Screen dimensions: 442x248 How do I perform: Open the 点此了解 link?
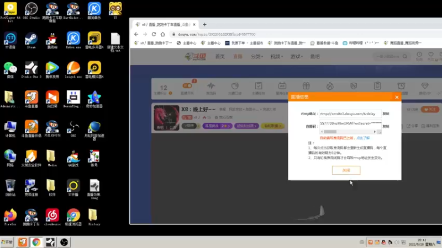click(x=363, y=138)
